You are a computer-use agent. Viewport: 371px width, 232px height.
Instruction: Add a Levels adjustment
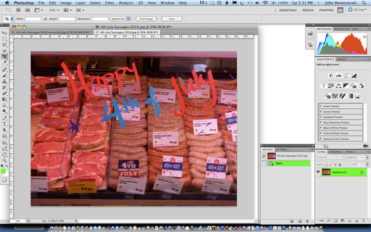(x=339, y=75)
